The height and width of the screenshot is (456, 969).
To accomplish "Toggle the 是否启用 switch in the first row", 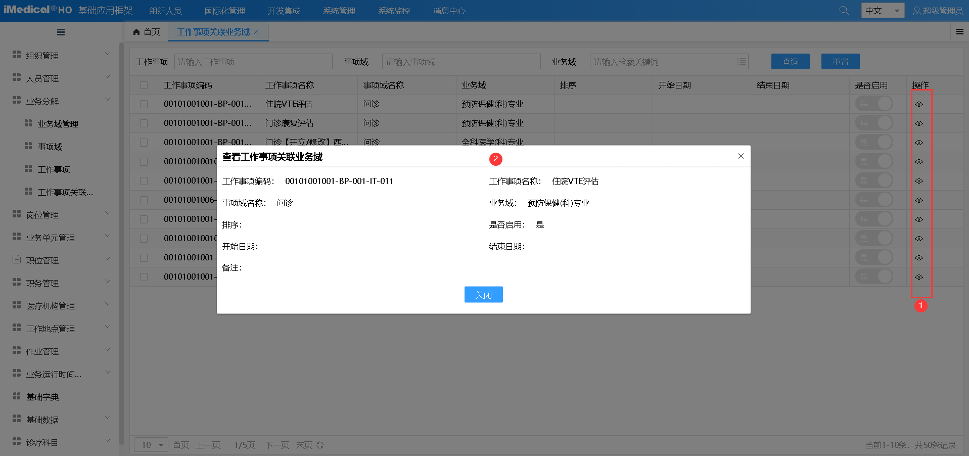I will (874, 104).
